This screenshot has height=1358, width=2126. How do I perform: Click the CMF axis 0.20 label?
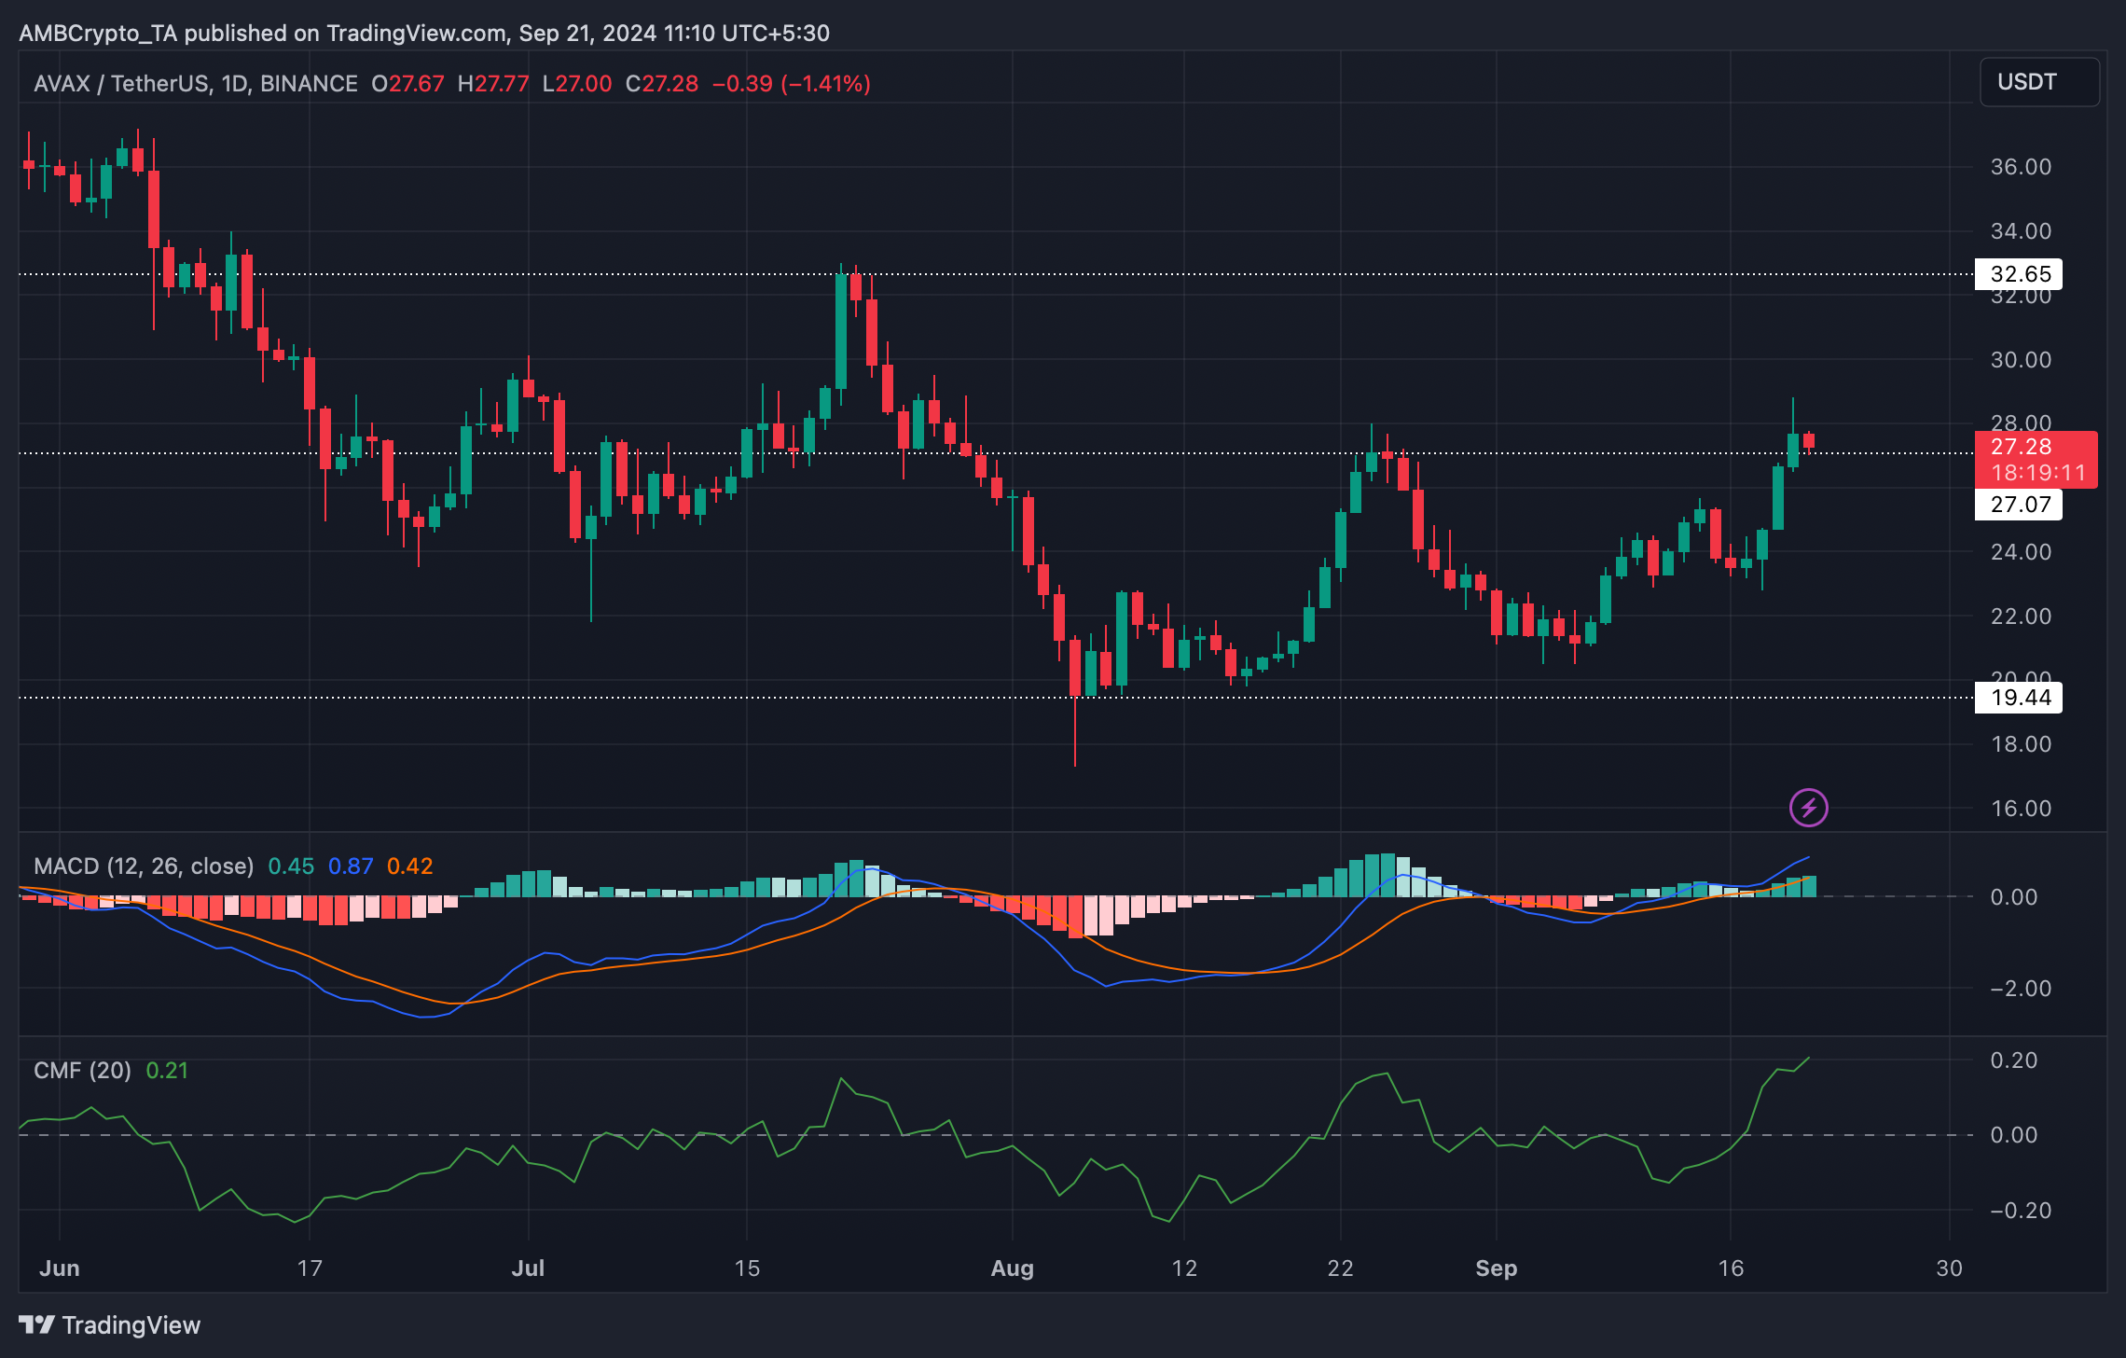pyautogui.click(x=2013, y=1060)
